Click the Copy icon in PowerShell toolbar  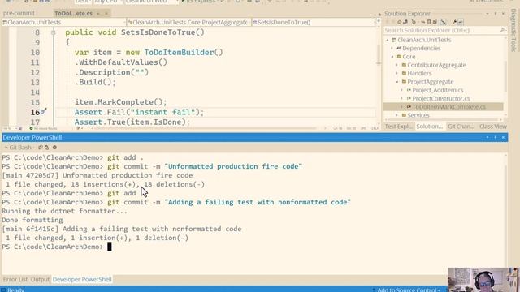(40, 148)
